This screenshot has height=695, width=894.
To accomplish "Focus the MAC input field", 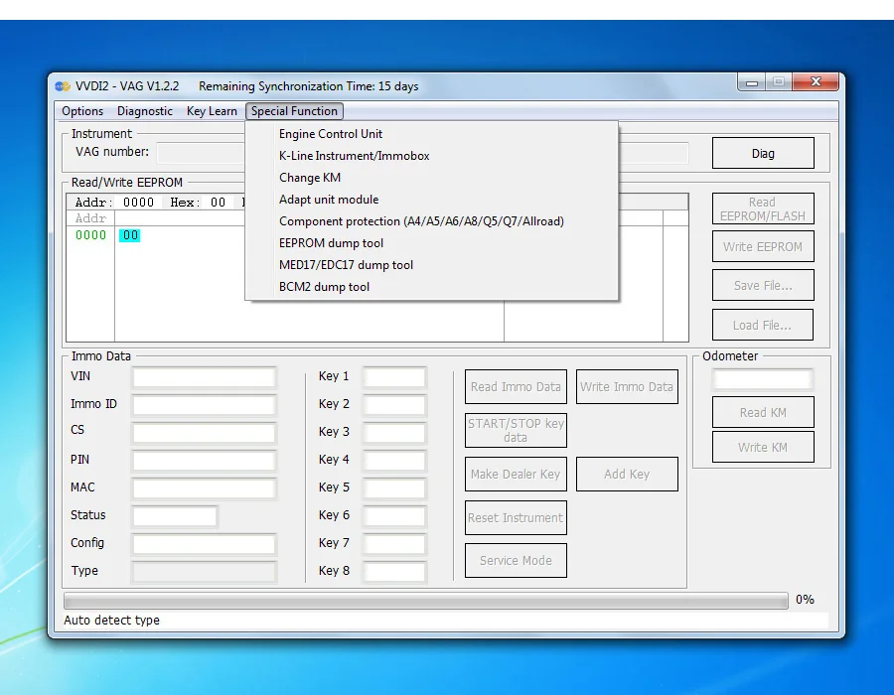I will pos(204,488).
